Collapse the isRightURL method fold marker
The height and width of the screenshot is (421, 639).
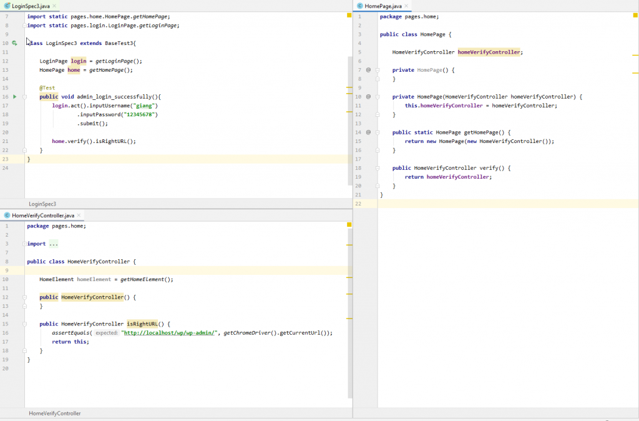coord(24,324)
